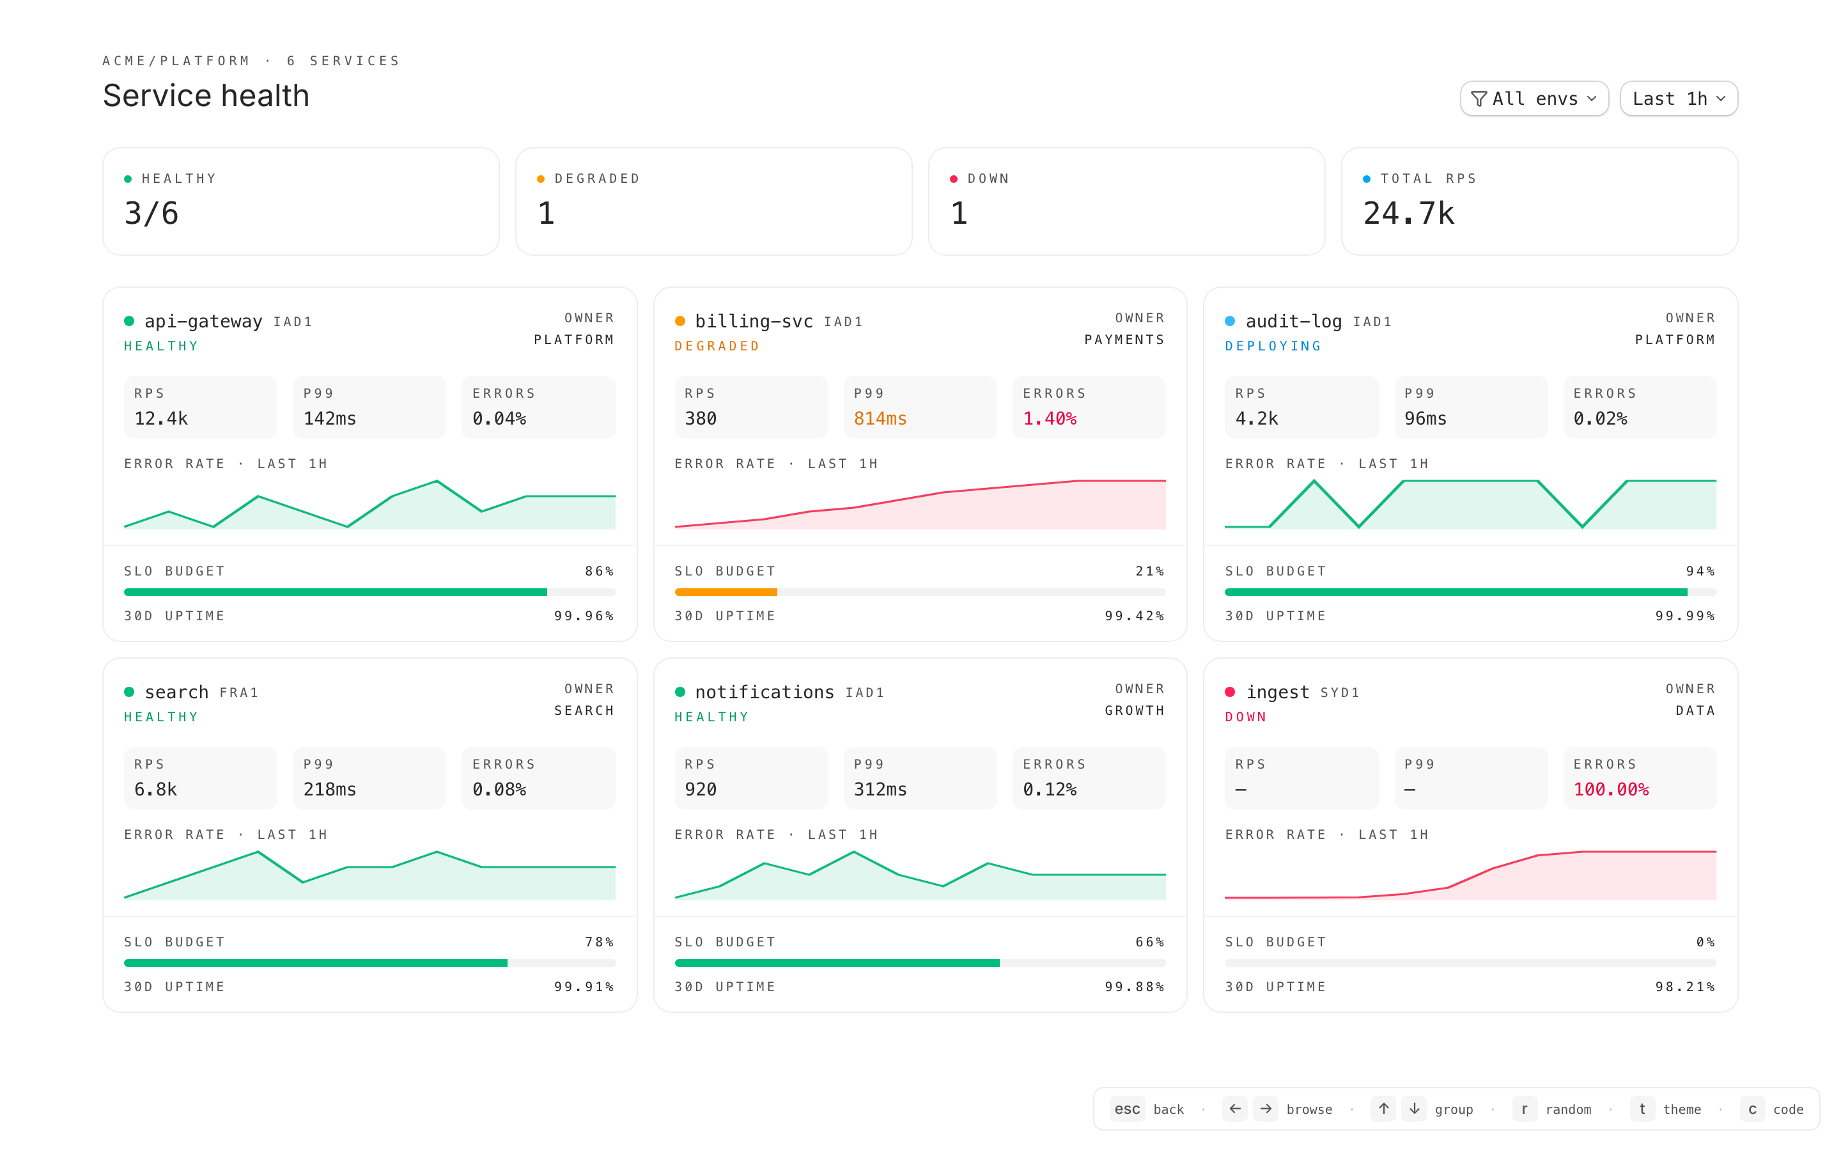1841x1151 pixels.
Task: Click the c code key
Action: (1752, 1108)
